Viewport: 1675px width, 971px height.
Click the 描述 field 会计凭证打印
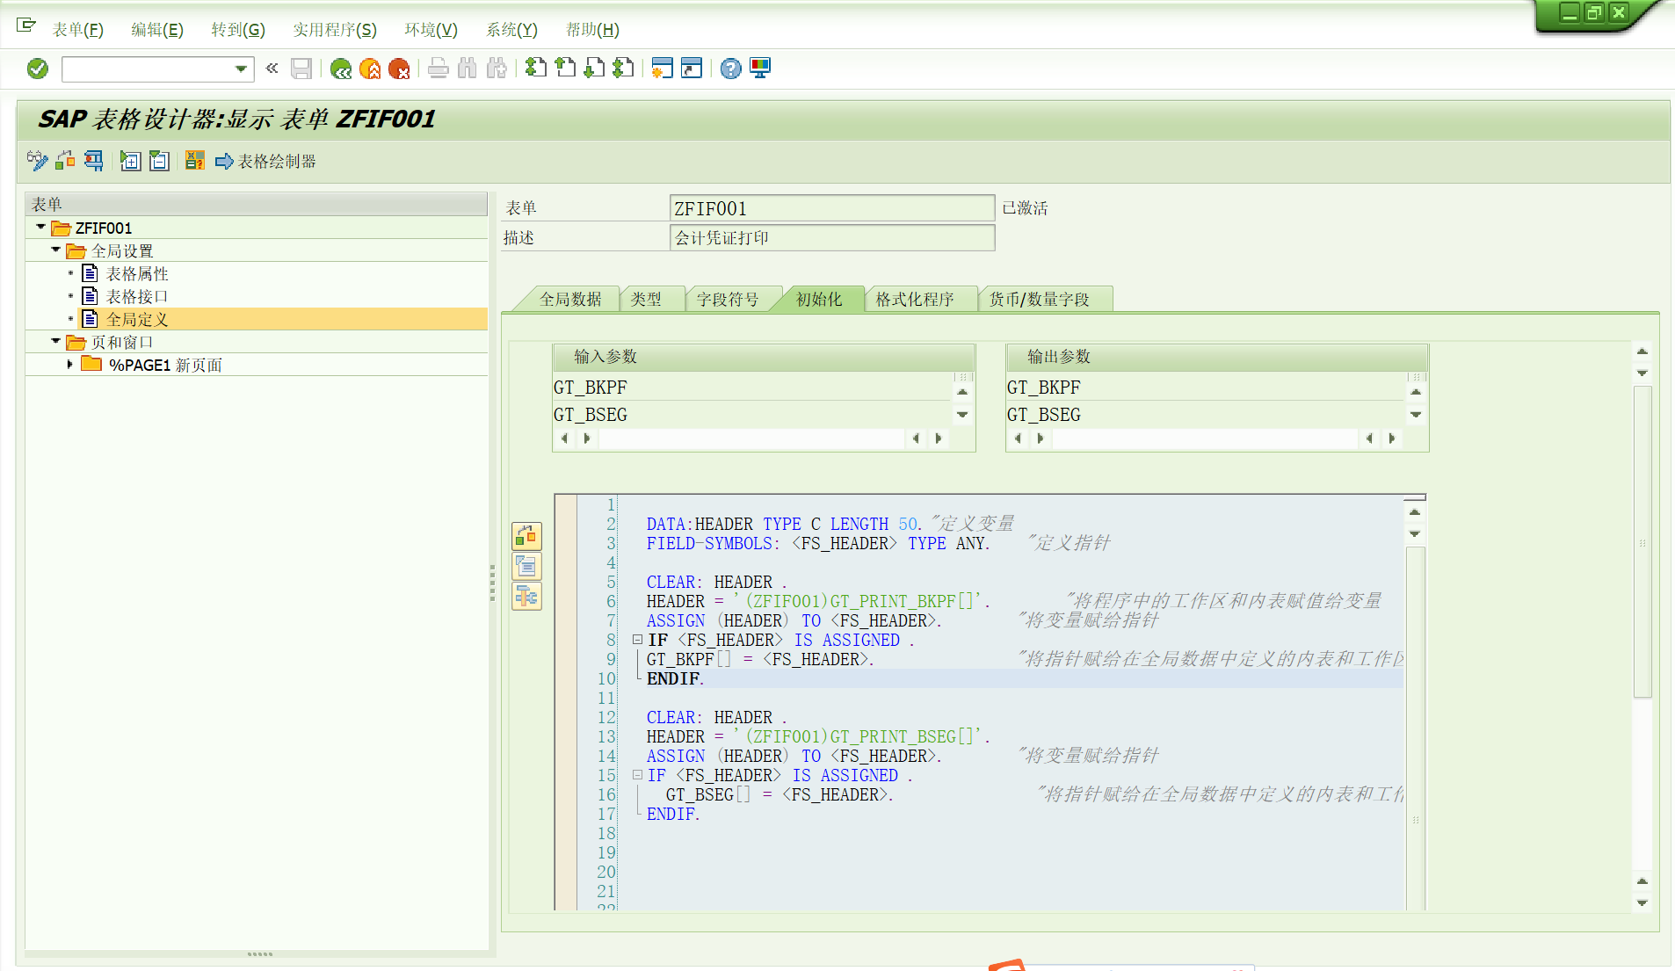pyautogui.click(x=832, y=238)
